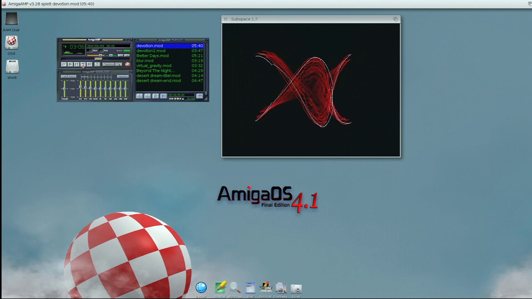Click the stereo indicator in AmigaAMP
Image resolution: width=532 pixels, height=299 pixels.
[x=127, y=51]
